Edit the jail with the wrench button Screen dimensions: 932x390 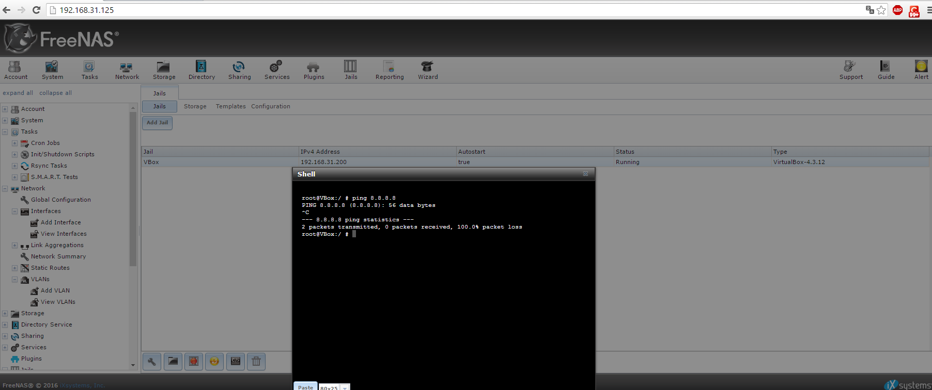[152, 362]
